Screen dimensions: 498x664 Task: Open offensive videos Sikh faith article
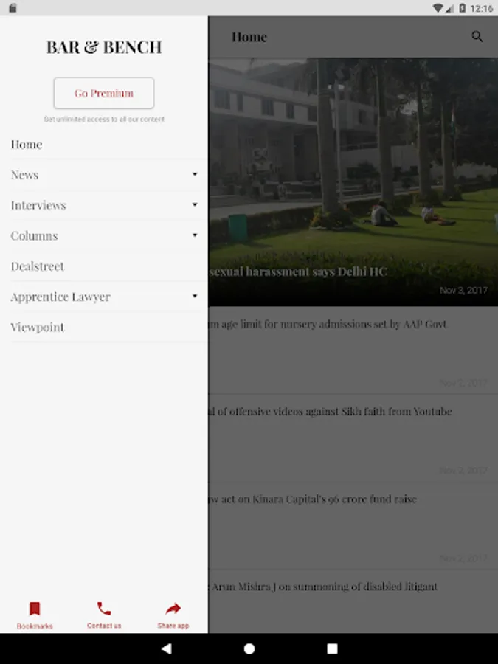(353, 438)
